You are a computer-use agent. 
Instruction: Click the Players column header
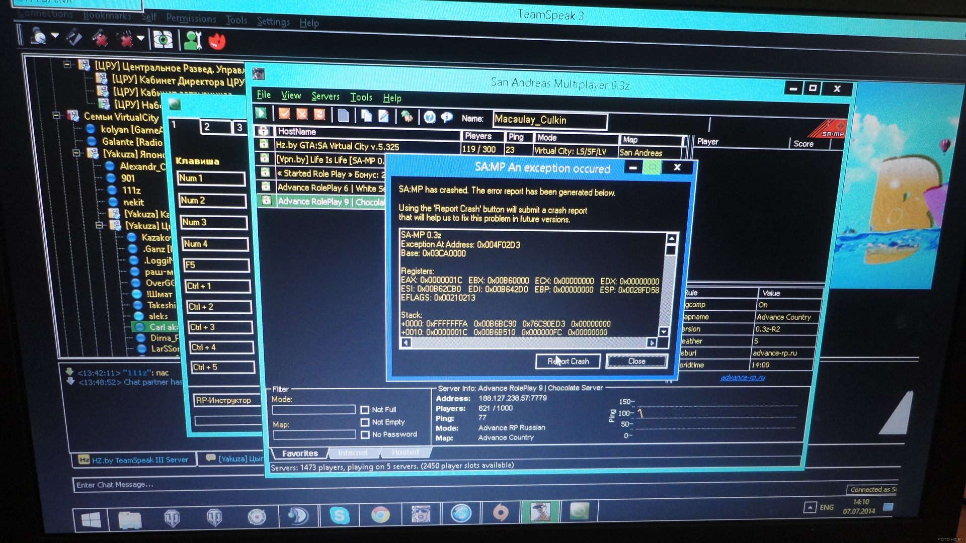(483, 136)
